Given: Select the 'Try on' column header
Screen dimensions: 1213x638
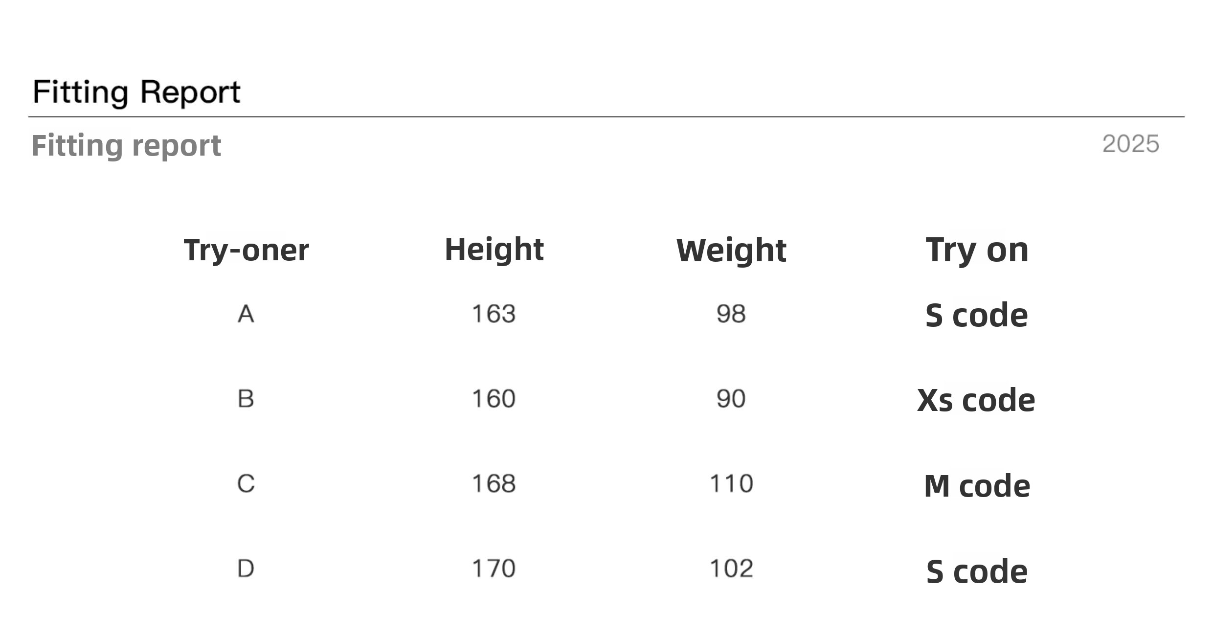Looking at the screenshot, I should [x=977, y=250].
